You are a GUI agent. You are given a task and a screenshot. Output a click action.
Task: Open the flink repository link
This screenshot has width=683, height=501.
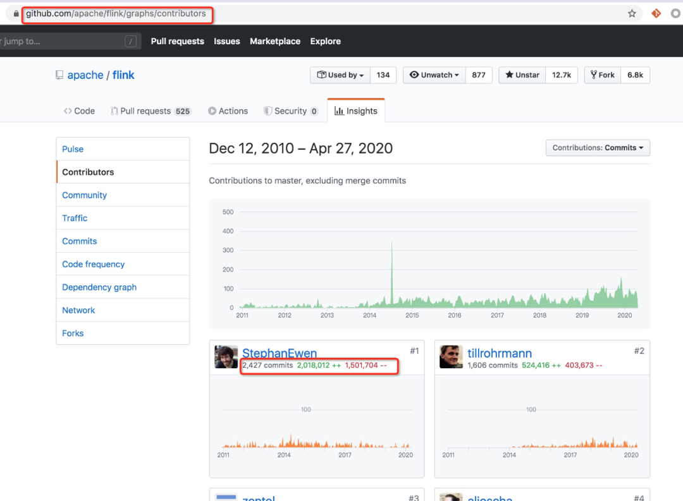(123, 75)
